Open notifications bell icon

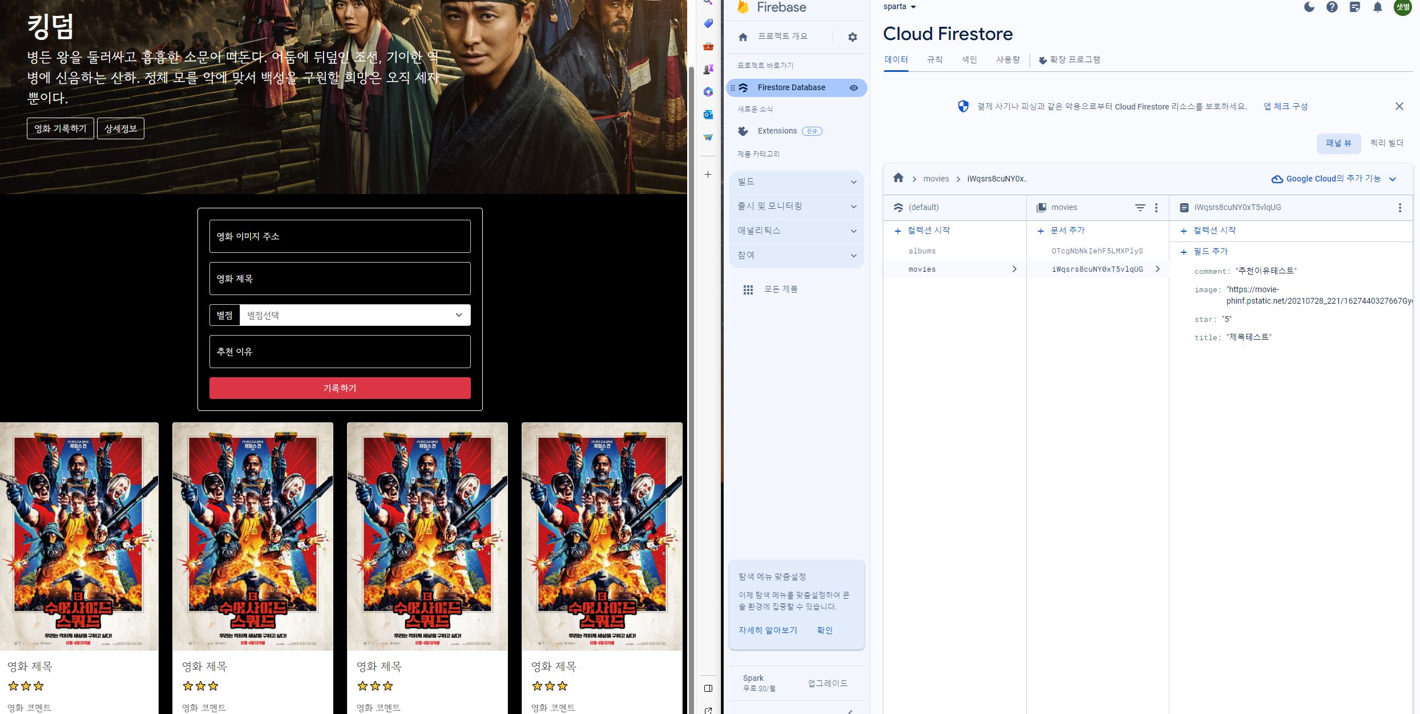(x=1377, y=7)
